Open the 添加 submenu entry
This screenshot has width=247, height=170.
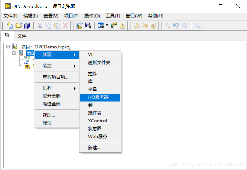[57, 66]
